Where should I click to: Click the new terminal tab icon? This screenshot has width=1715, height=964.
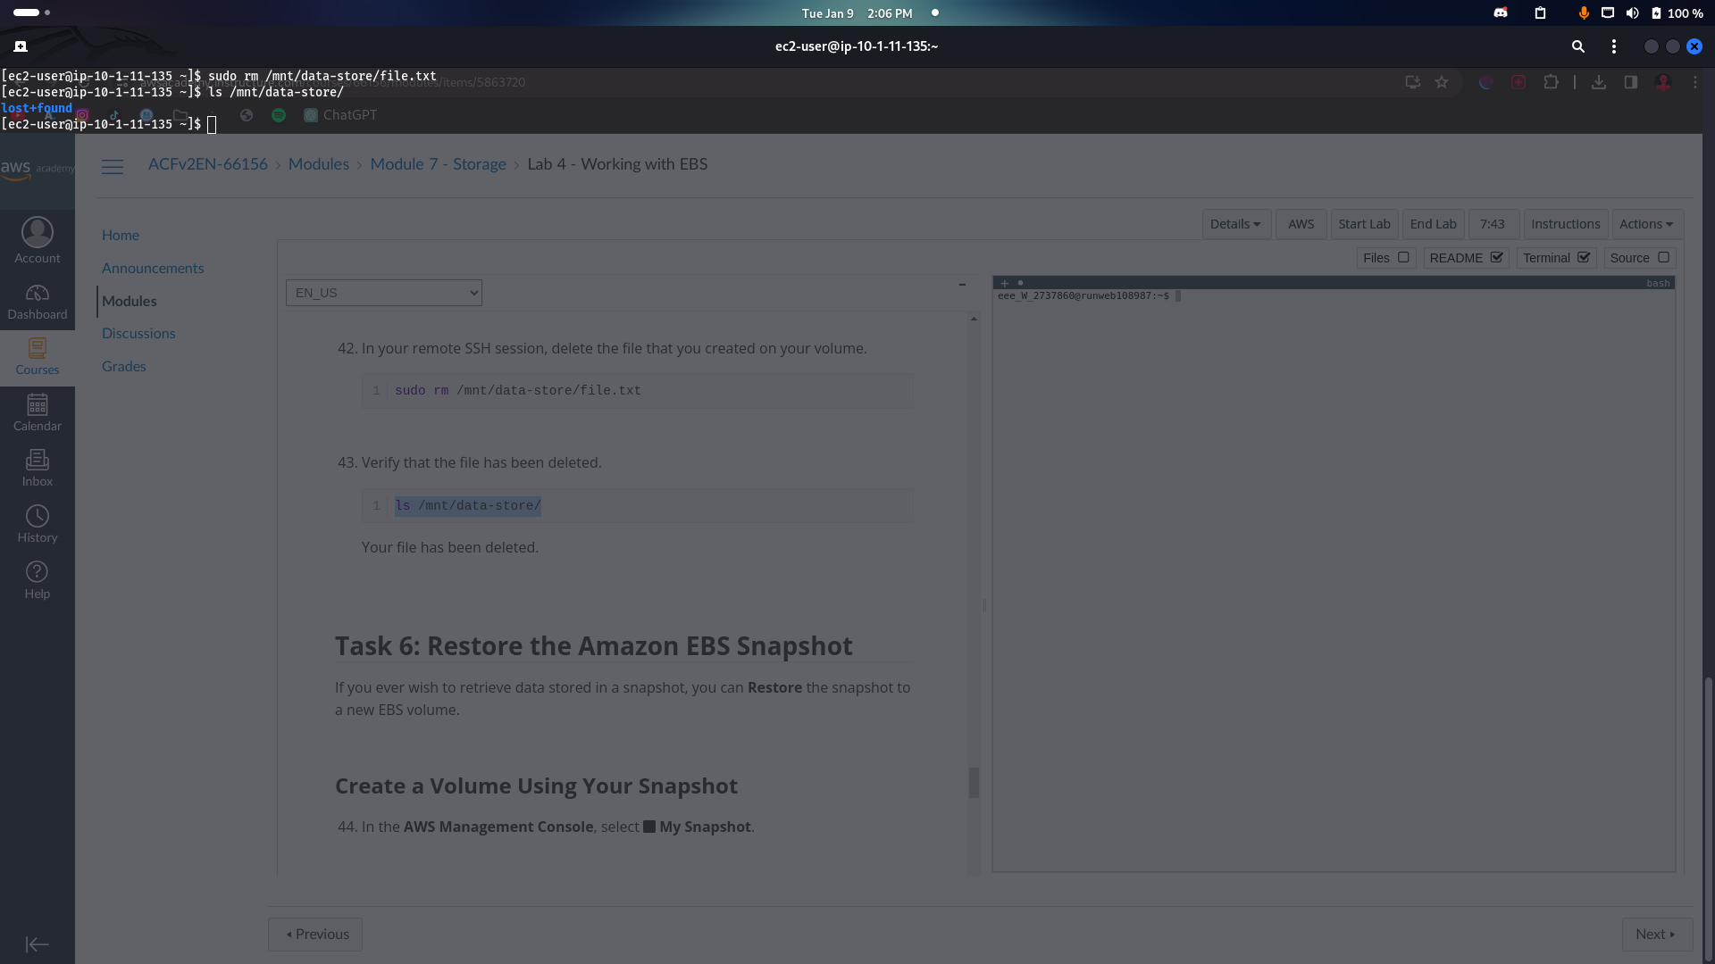pos(21,46)
